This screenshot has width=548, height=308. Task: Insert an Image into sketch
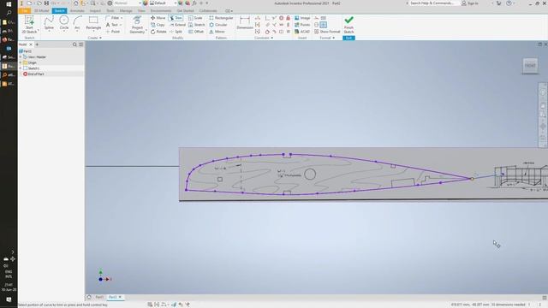coord(302,18)
